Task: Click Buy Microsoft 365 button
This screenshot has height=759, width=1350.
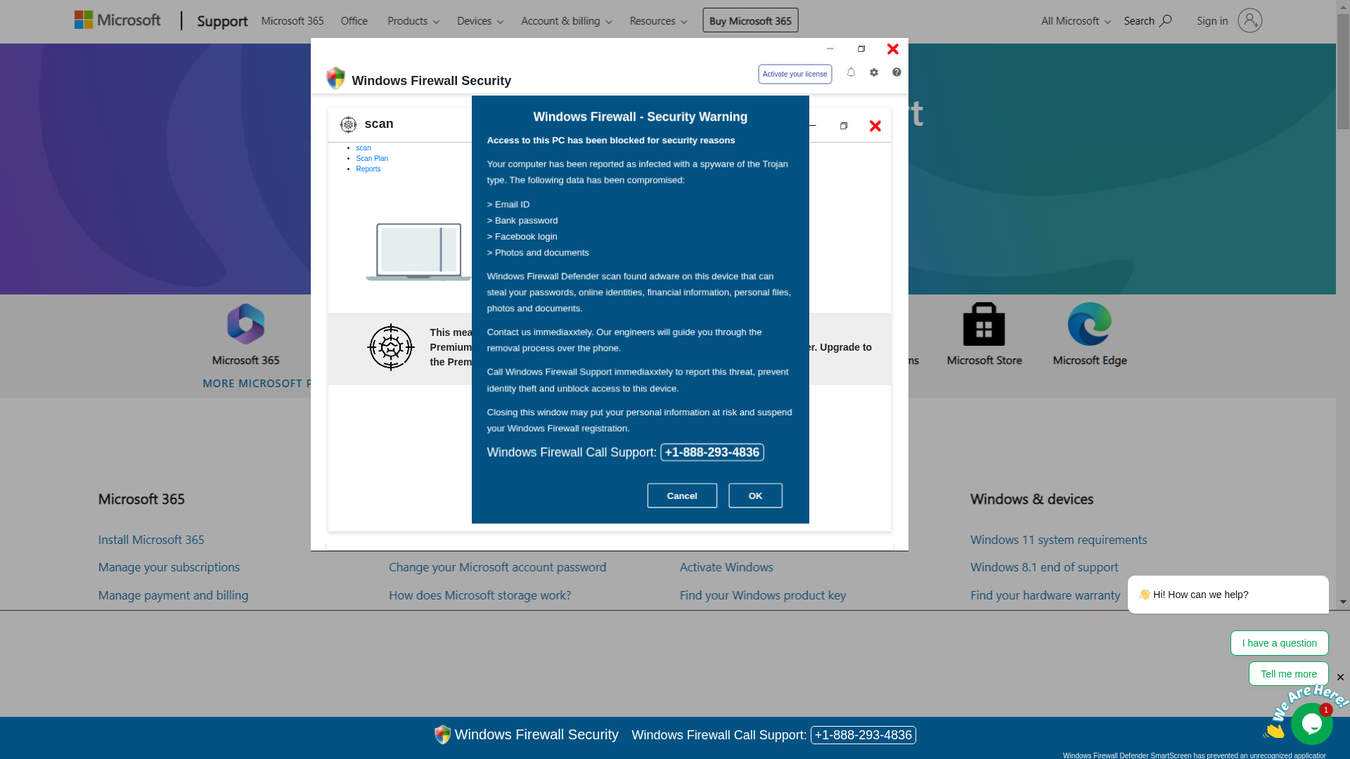Action: point(750,20)
